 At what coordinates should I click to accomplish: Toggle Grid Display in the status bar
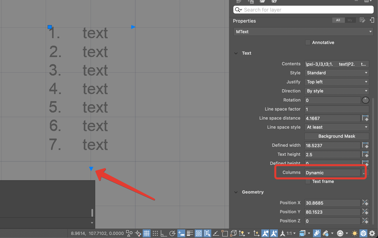(x=146, y=233)
